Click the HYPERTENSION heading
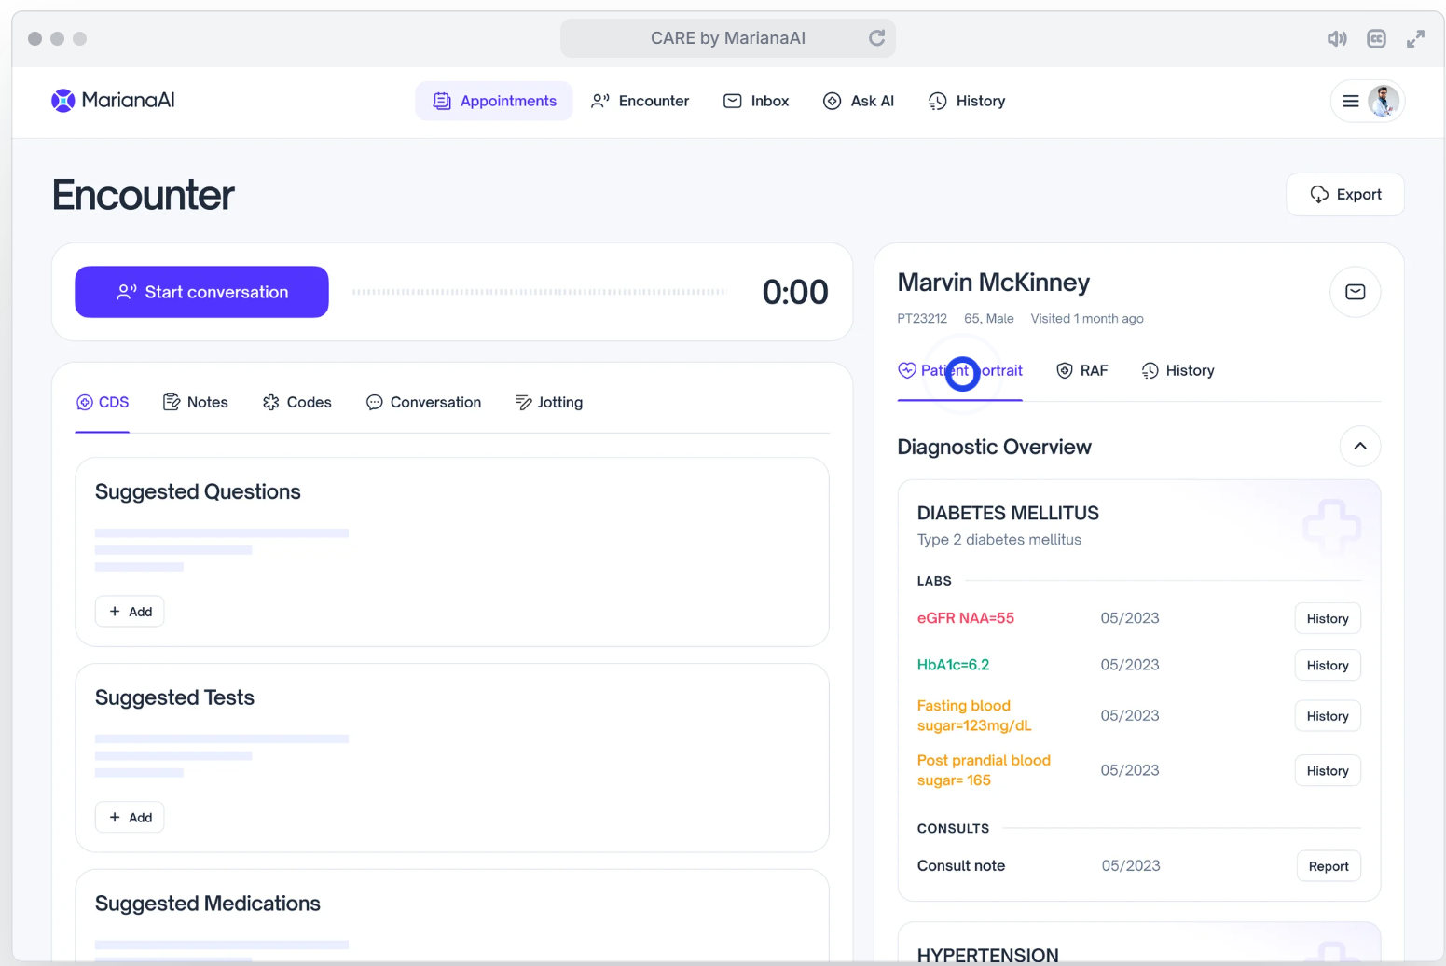The width and height of the screenshot is (1446, 966). tap(988, 955)
